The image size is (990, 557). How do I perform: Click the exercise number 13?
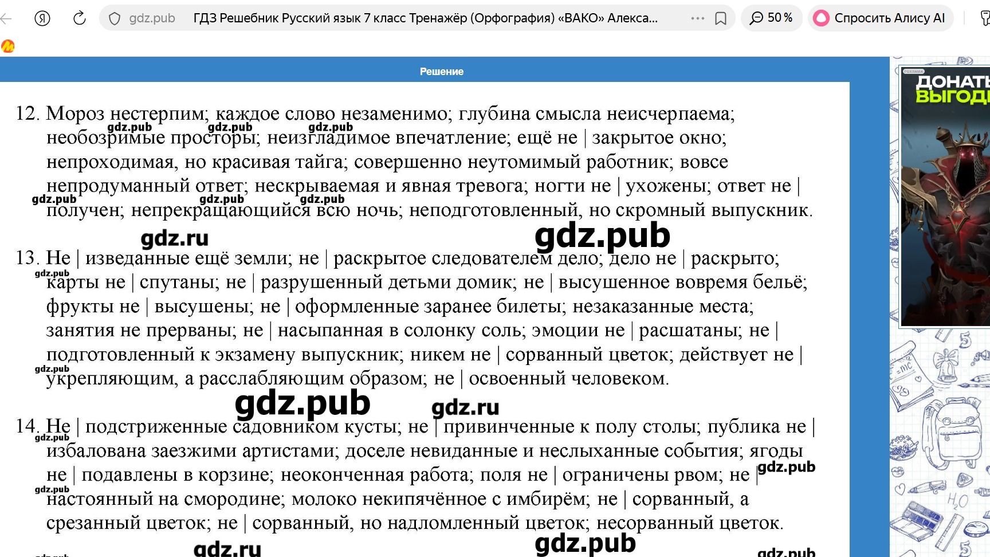point(26,258)
